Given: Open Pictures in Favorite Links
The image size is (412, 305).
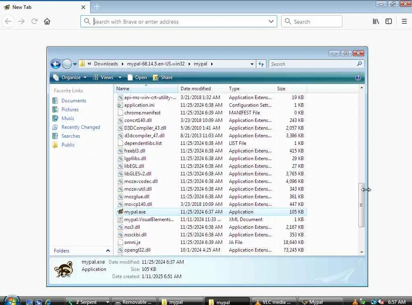Looking at the screenshot, I should tap(66, 110).
